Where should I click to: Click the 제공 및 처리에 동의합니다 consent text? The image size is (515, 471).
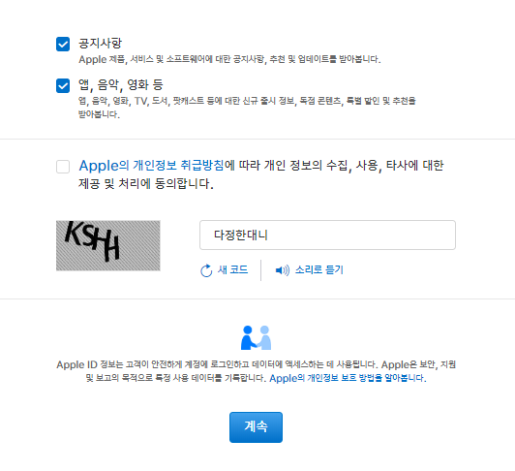146,183
